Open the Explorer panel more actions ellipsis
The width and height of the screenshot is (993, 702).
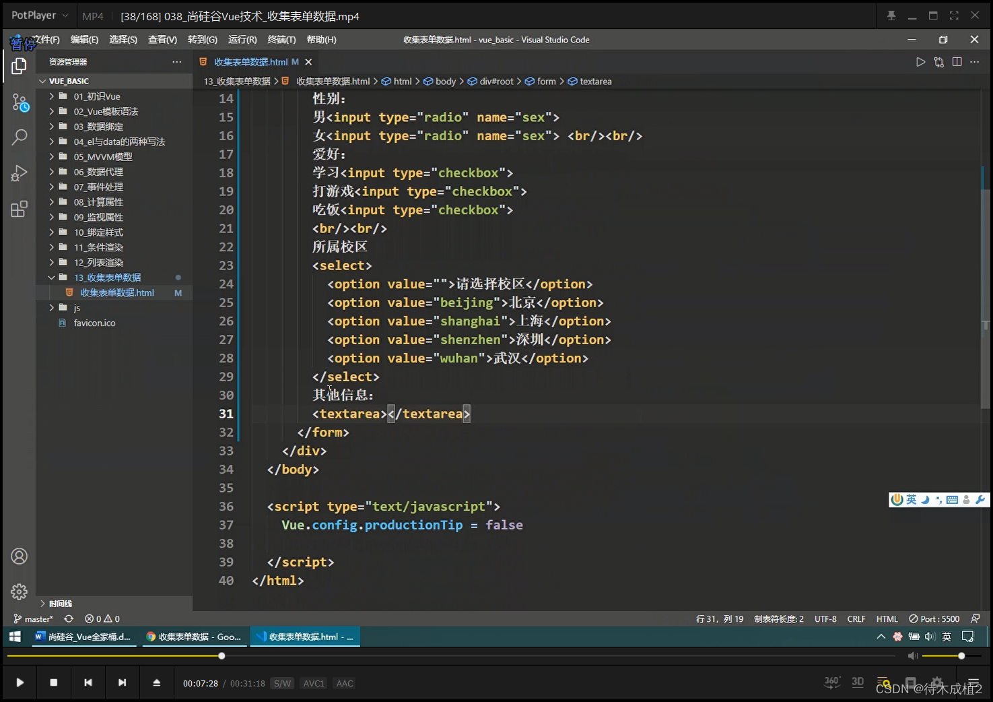pos(176,62)
